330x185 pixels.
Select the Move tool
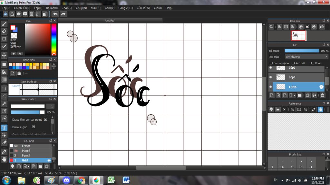pos(4,55)
